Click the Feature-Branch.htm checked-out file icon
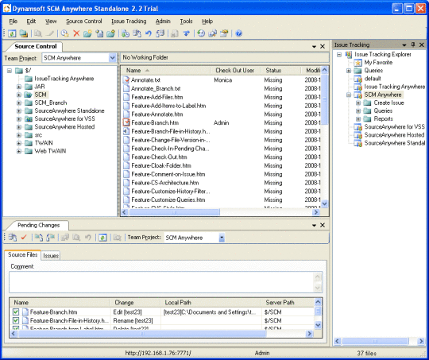Screen dimensions: 429x360 [x=126, y=122]
